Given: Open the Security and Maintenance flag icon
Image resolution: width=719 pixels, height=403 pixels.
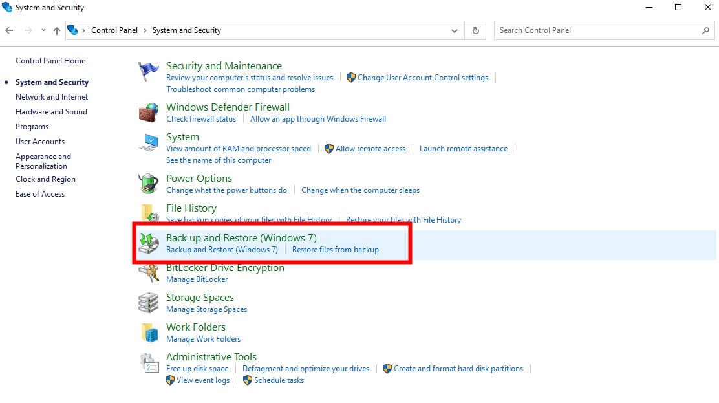Looking at the screenshot, I should pyautogui.click(x=148, y=72).
